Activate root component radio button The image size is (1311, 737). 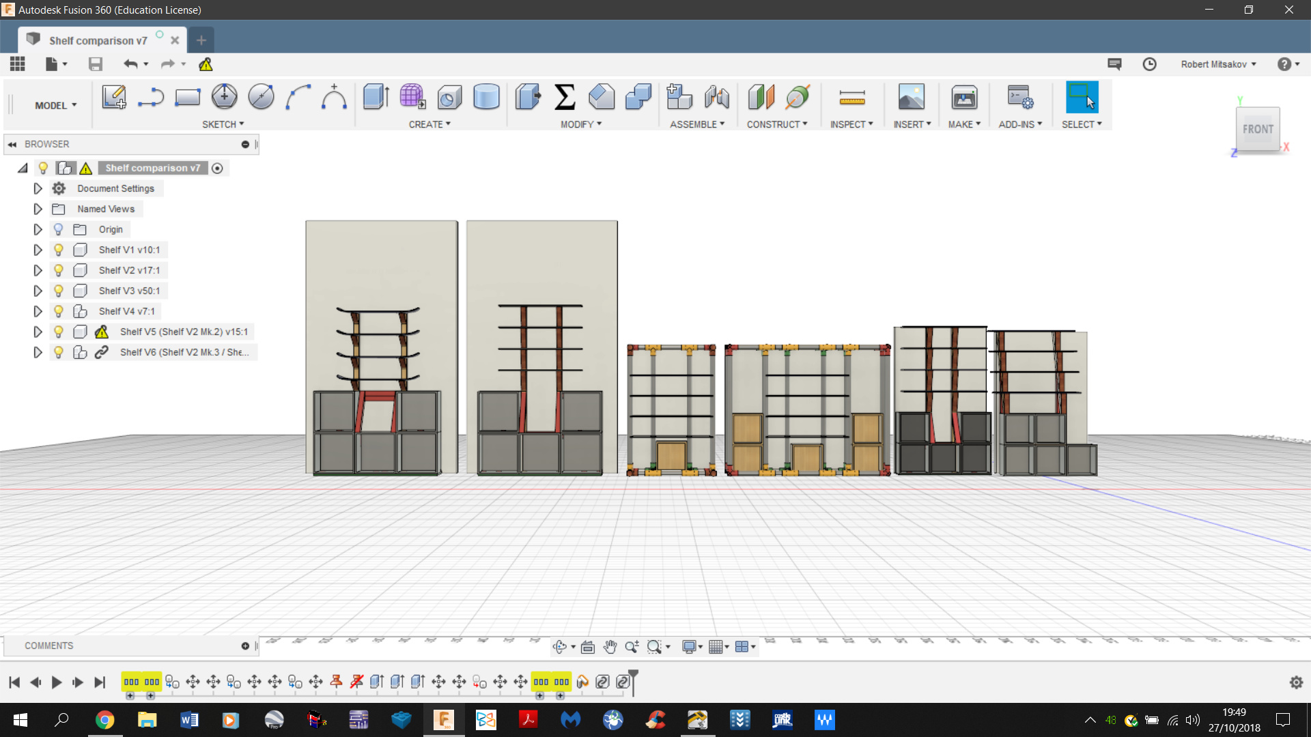coord(217,169)
